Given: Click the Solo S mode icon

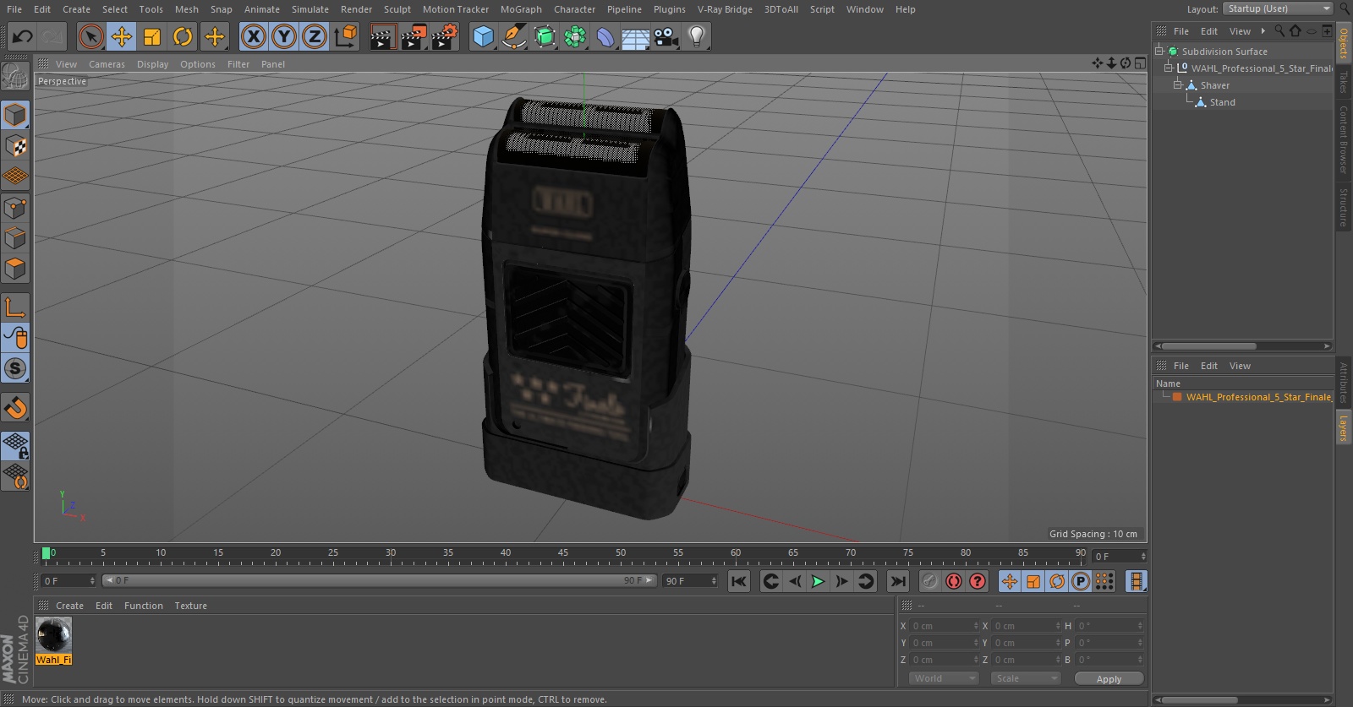Looking at the screenshot, I should [x=15, y=368].
